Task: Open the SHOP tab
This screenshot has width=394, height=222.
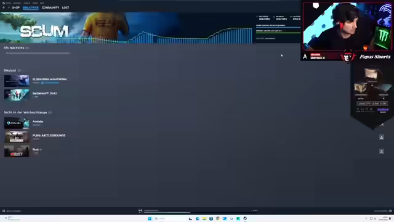Action: tap(15, 7)
